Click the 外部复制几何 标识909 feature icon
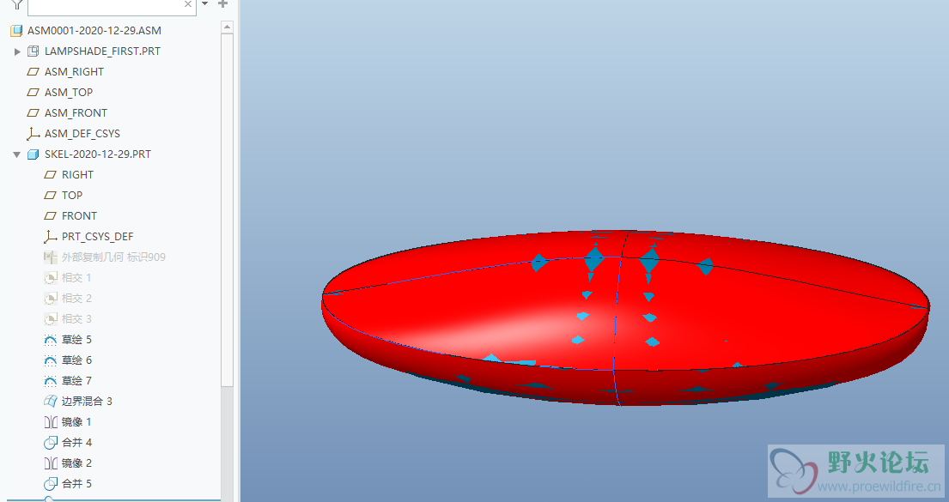Screen dimensions: 949x502 pyautogui.click(x=50, y=257)
